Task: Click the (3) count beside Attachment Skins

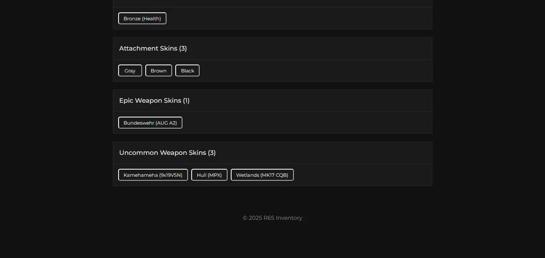Action: (183, 49)
